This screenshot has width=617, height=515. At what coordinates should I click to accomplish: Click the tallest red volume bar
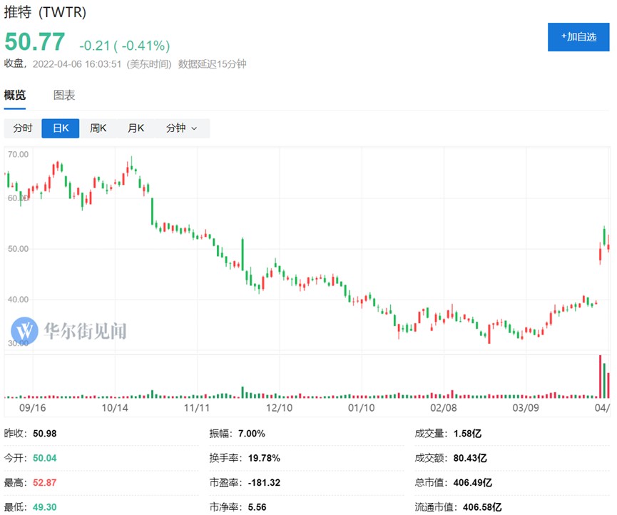tap(601, 376)
